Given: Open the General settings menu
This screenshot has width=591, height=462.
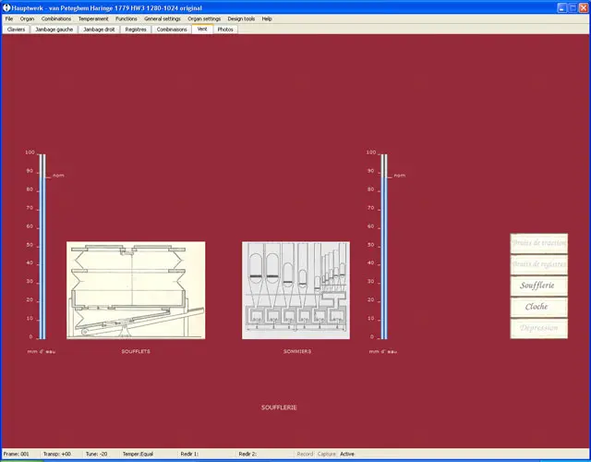Looking at the screenshot, I should coord(163,18).
